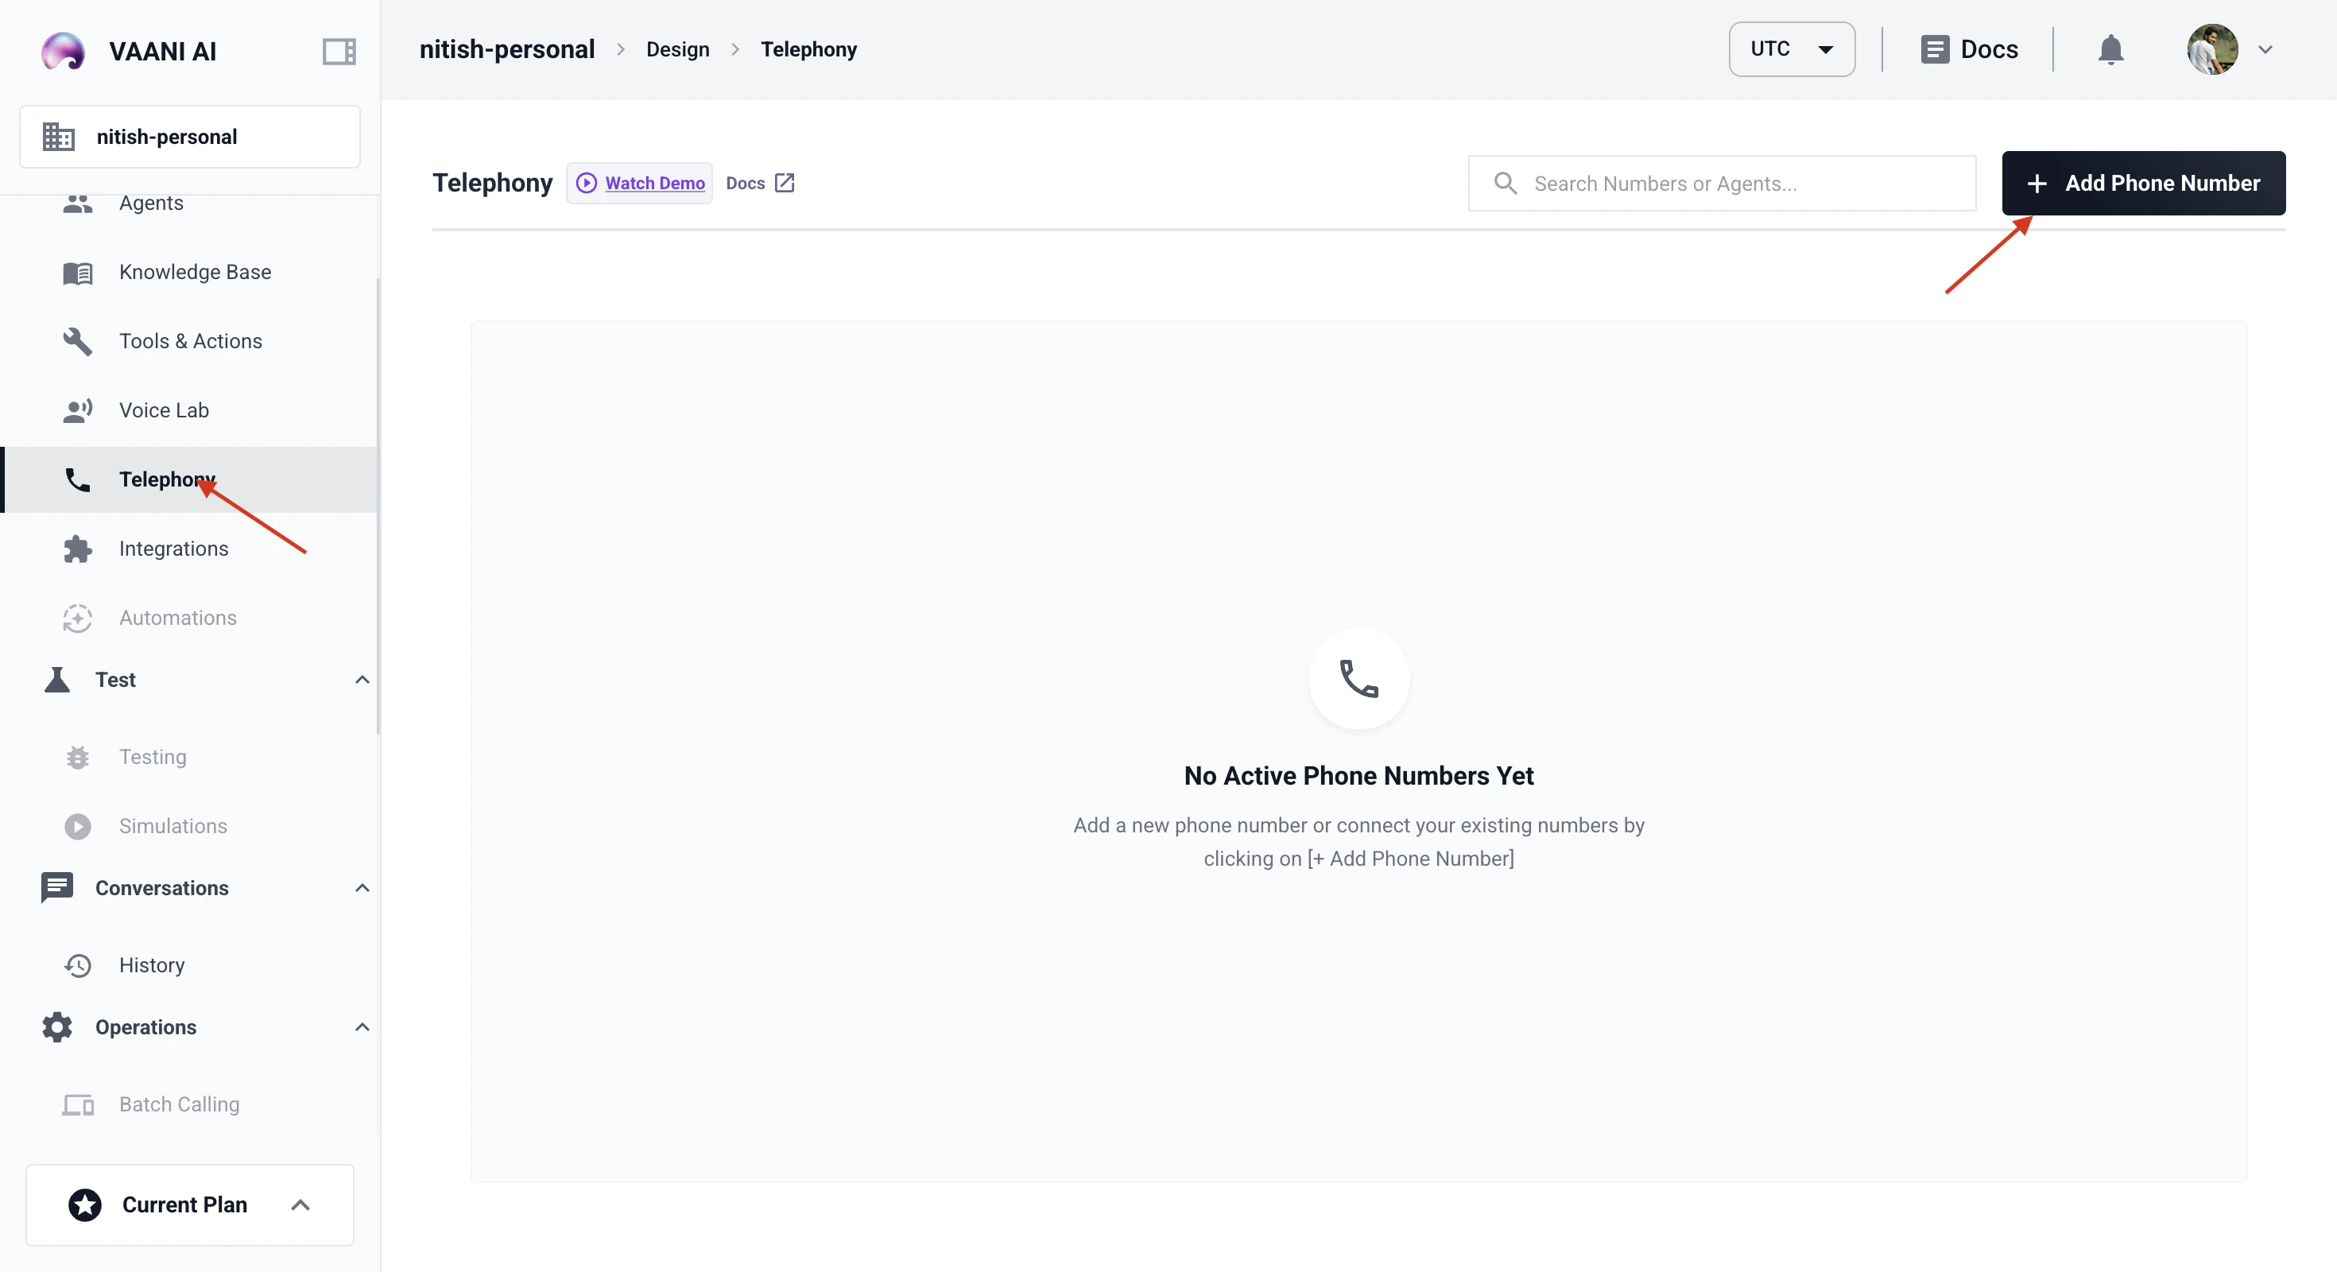
Task: Open the Watch Demo link
Action: tap(654, 184)
